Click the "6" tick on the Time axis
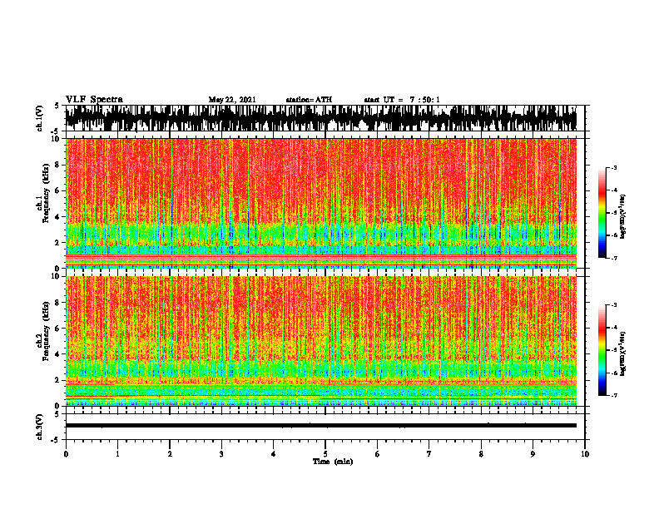The width and height of the screenshot is (659, 509). coord(378,454)
